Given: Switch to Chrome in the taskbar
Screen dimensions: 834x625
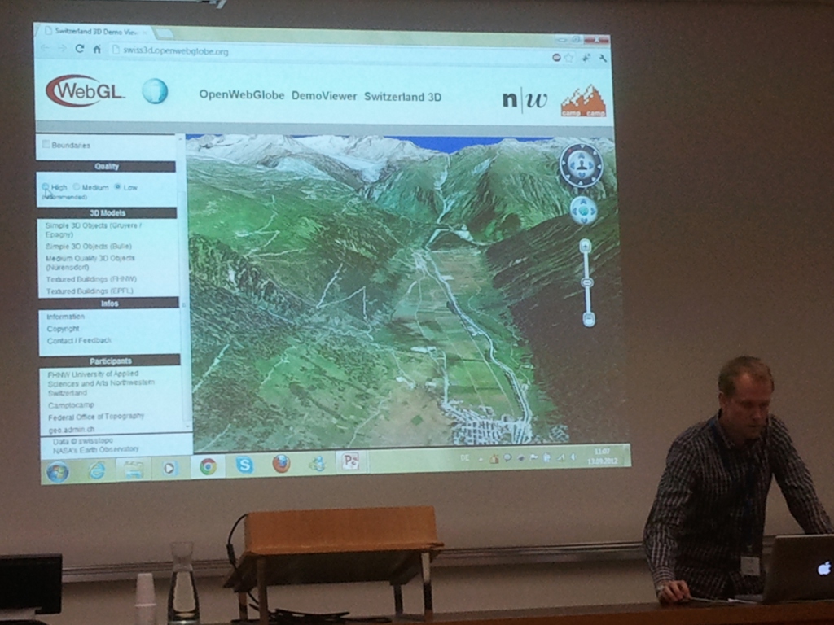Looking at the screenshot, I should pyautogui.click(x=208, y=466).
